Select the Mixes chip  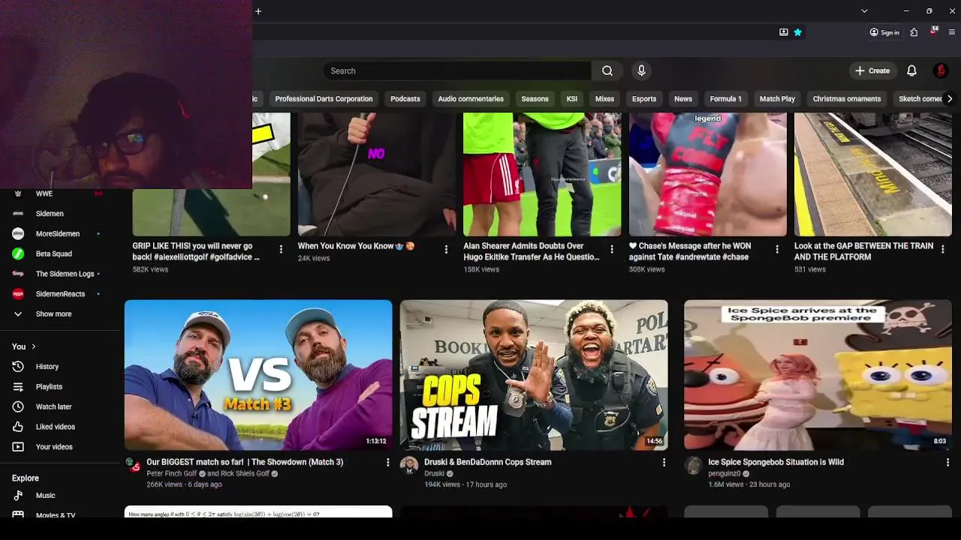(x=604, y=99)
